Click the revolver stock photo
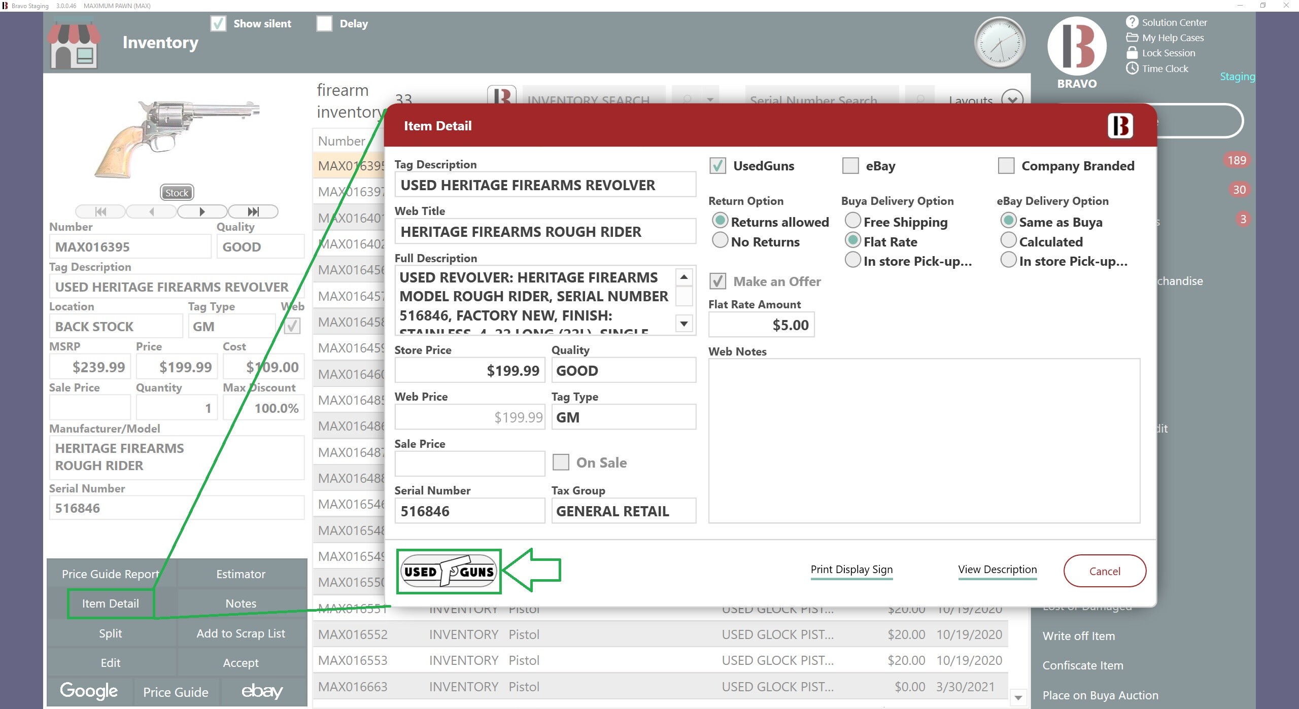 click(x=177, y=139)
